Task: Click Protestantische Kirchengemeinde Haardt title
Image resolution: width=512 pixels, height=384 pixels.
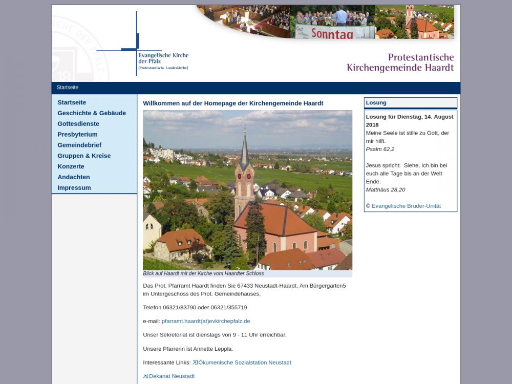Action: click(x=400, y=62)
